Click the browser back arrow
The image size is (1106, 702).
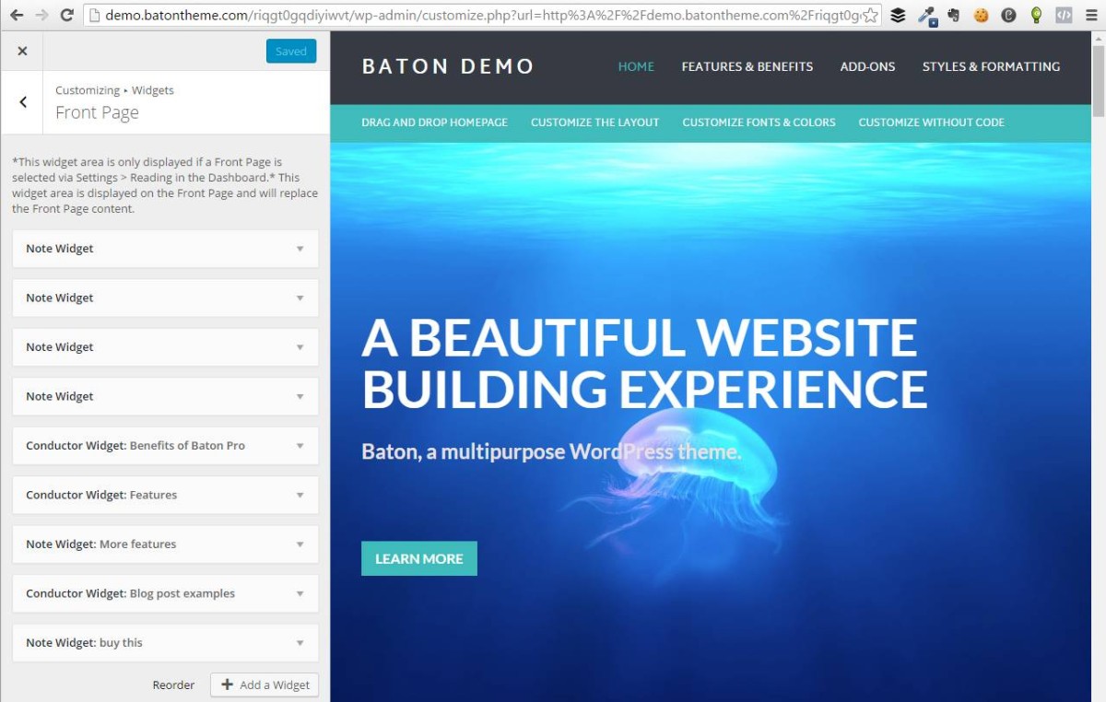coord(17,15)
